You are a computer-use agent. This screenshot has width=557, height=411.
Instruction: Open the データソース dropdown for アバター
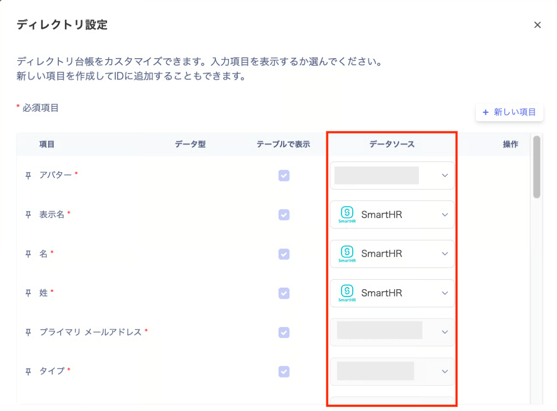click(392, 176)
